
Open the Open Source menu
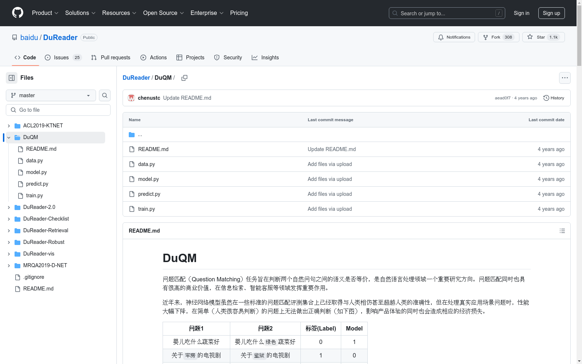click(163, 13)
